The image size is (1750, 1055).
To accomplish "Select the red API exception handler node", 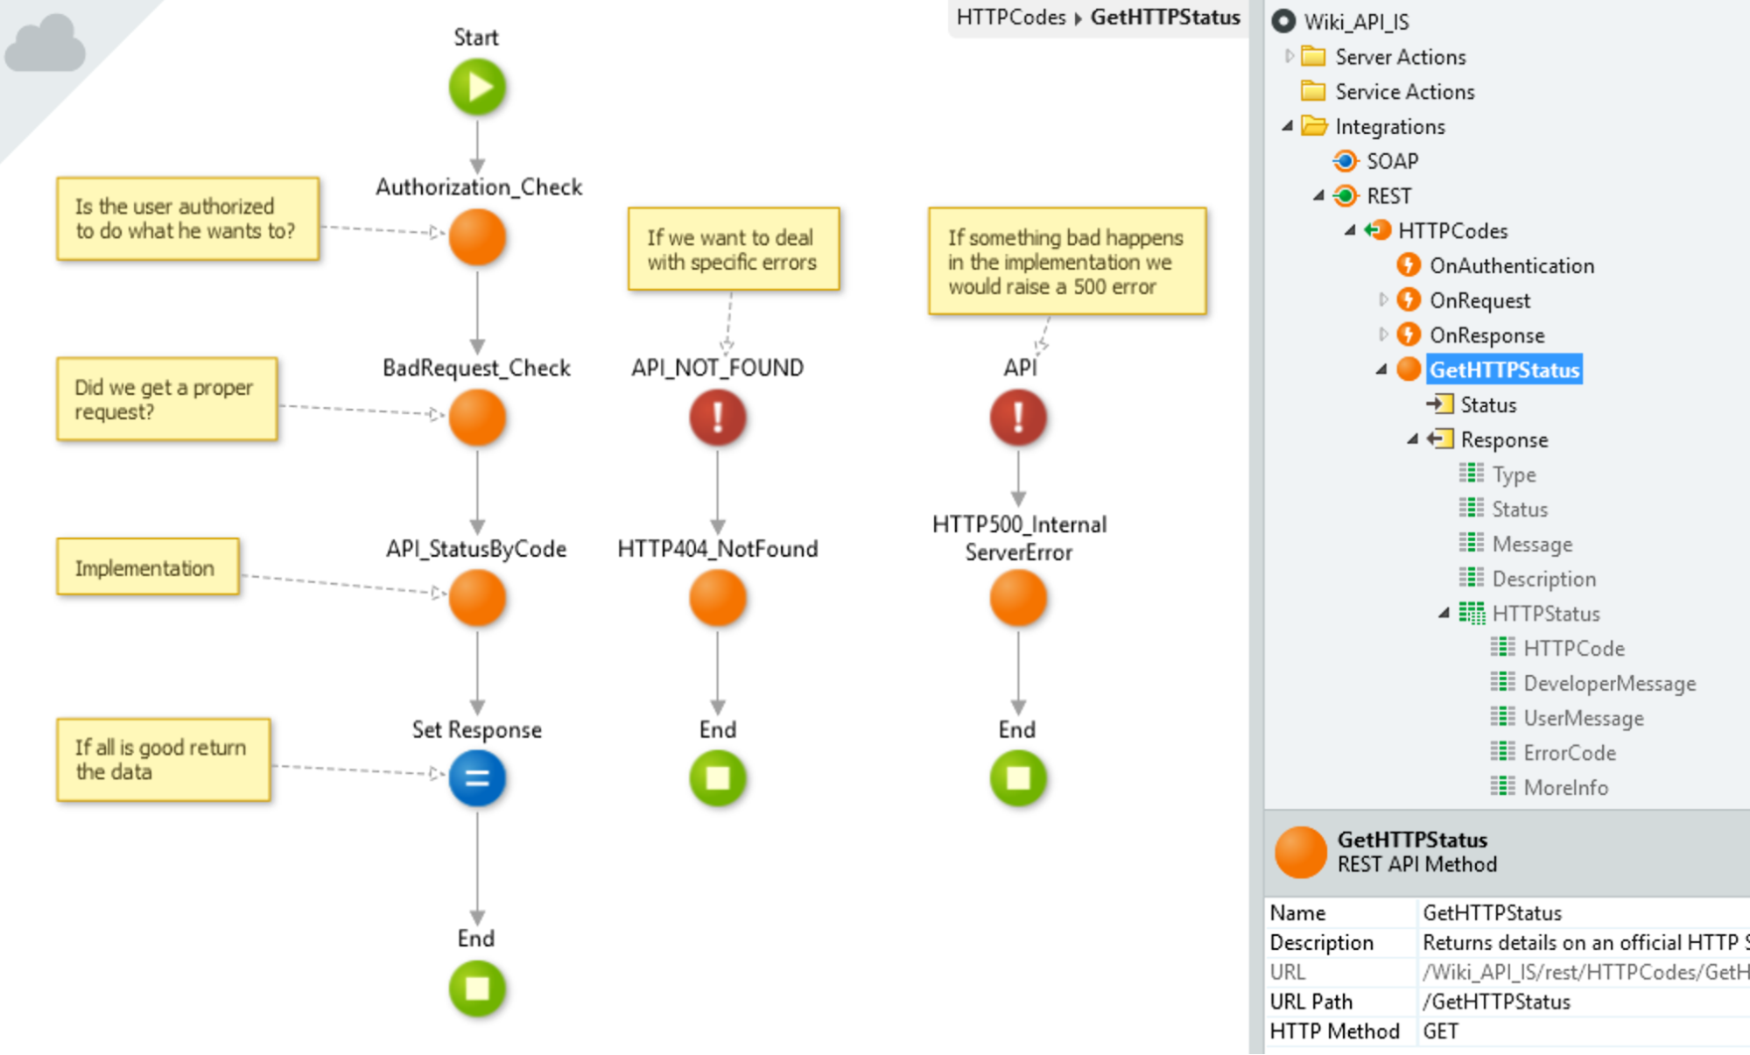I will click(1018, 418).
